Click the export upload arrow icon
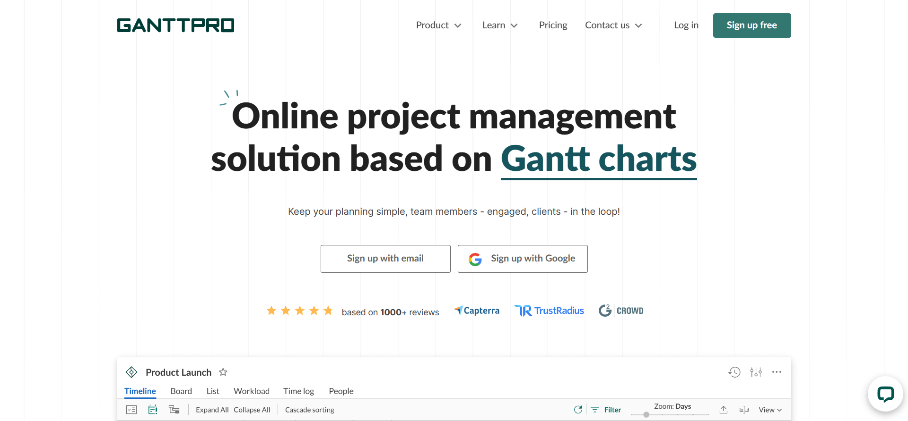This screenshot has width=908, height=421. coord(724,410)
